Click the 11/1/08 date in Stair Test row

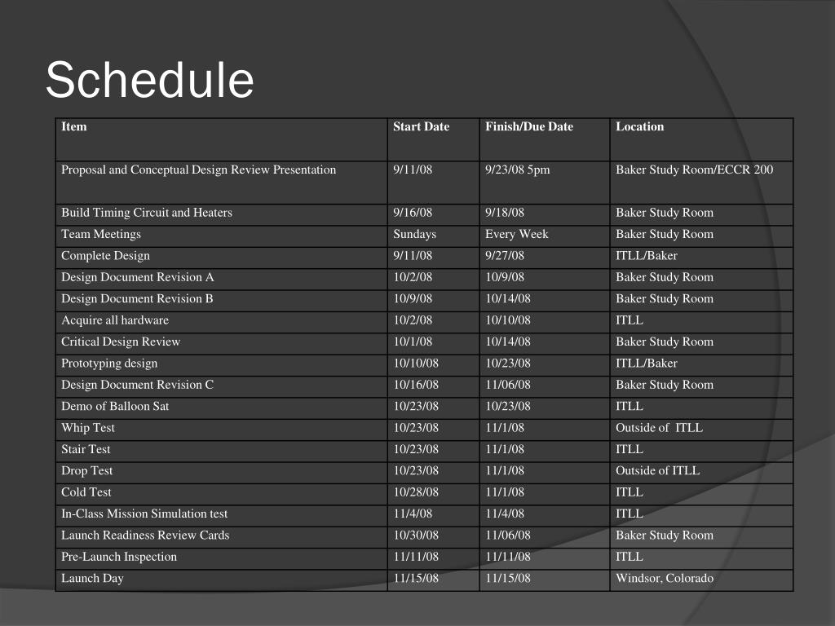click(504, 449)
